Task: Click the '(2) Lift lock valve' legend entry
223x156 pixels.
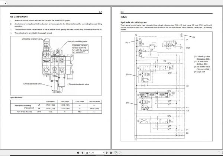Action: pos(201,62)
